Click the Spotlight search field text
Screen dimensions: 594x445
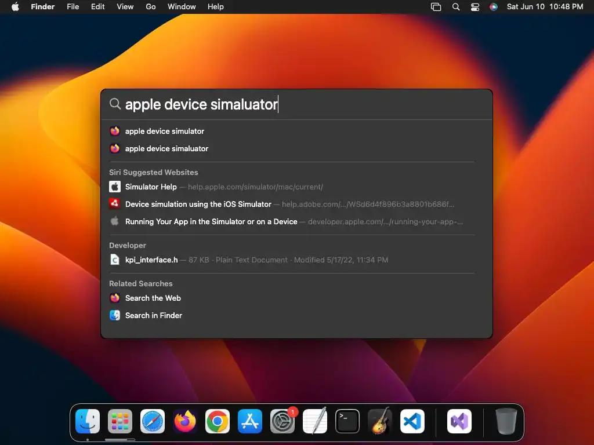coord(201,104)
